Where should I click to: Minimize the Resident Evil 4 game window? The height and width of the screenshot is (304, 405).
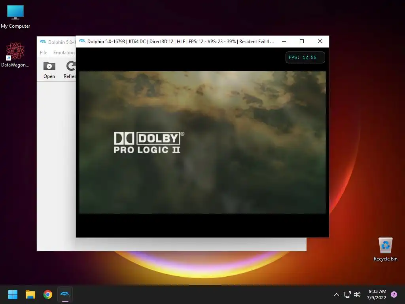click(x=284, y=41)
